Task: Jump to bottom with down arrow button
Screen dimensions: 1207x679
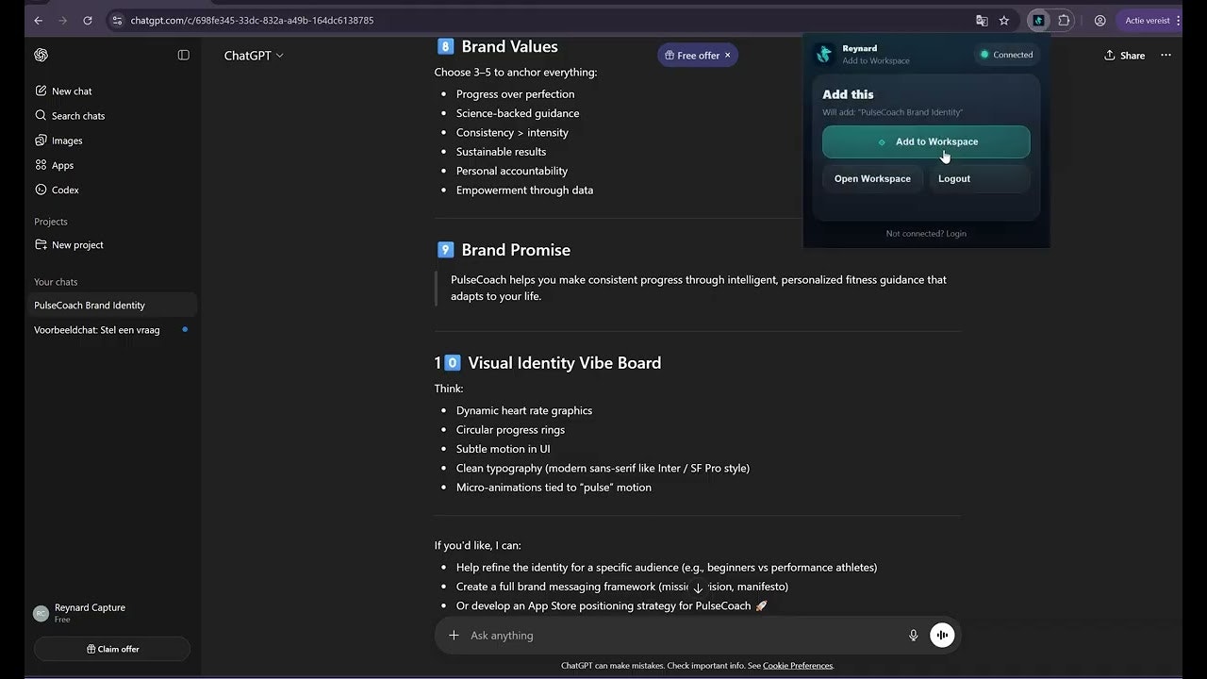Action: (x=698, y=588)
